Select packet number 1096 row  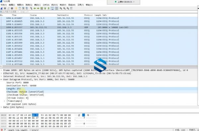click(x=99, y=18)
